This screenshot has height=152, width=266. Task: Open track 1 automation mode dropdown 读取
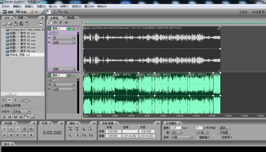click(x=64, y=69)
